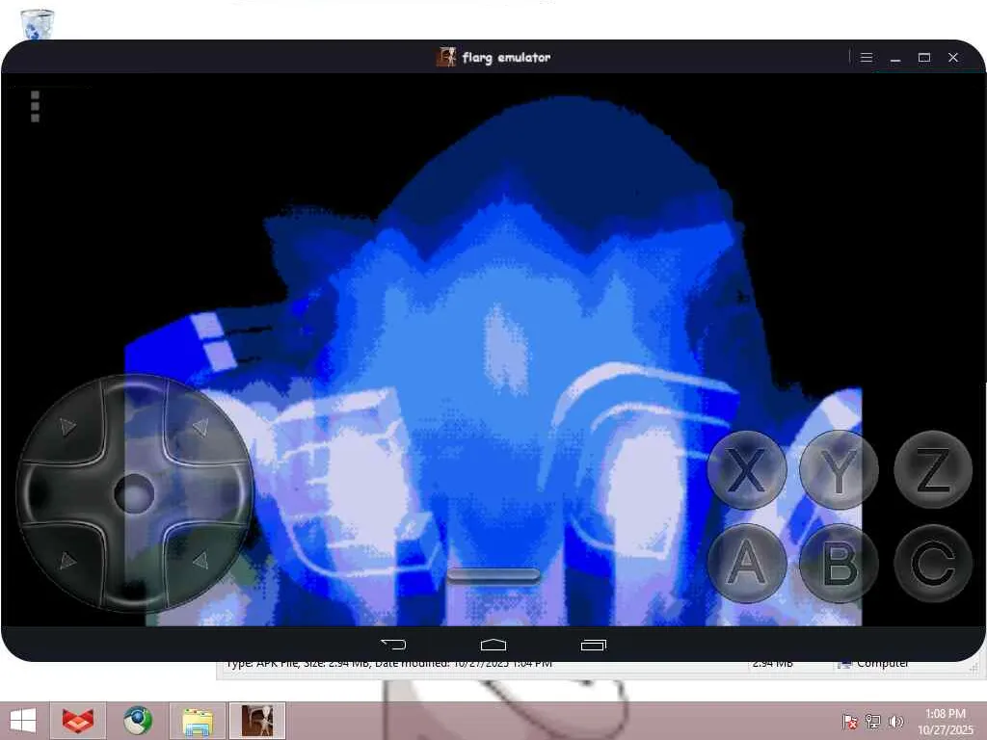The width and height of the screenshot is (987, 740).
Task: Select the flarg emulator taskbar icon
Action: coord(257,721)
